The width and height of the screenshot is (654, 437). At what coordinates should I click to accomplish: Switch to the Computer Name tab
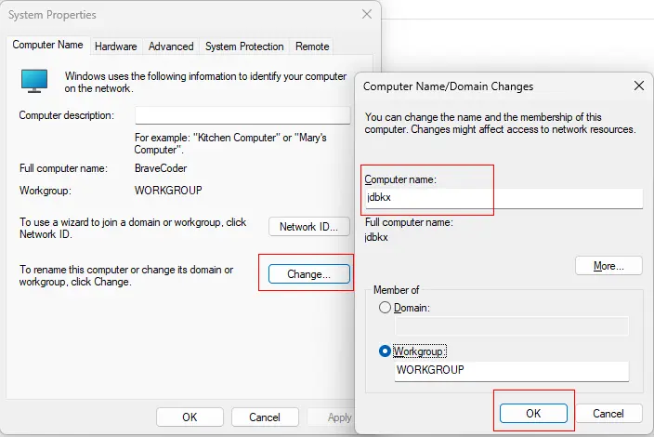(48, 46)
